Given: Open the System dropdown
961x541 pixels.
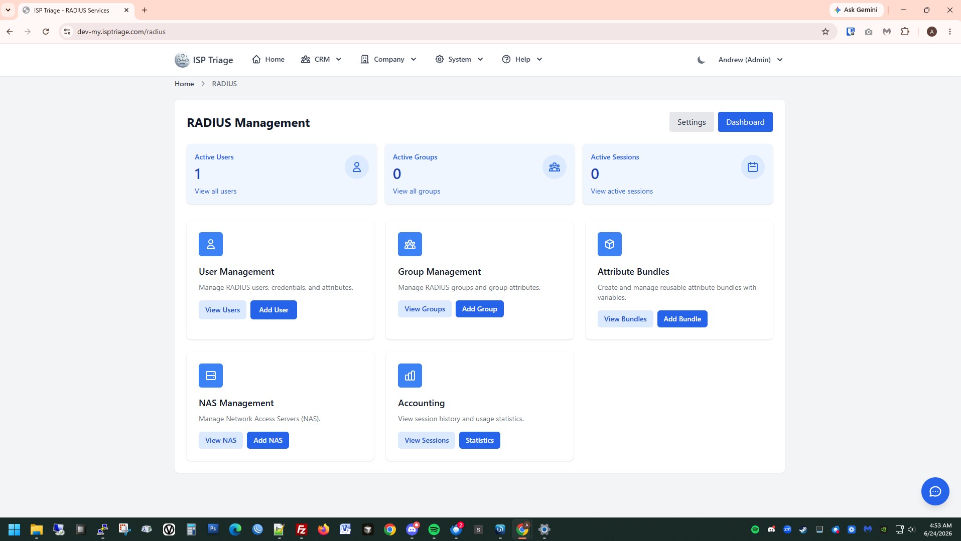Looking at the screenshot, I should [459, 59].
